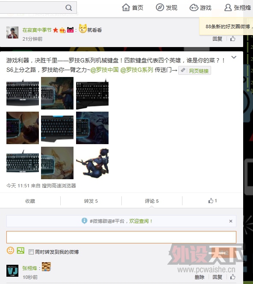This screenshot has width=253, height=284.
Task: Click 删除 on 张栩烽's comment
Action: [x=200, y=277]
